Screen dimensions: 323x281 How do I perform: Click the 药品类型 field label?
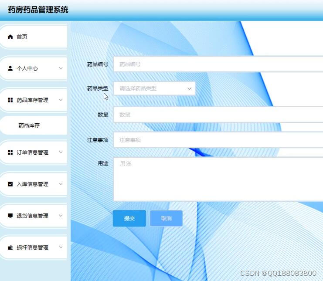pos(98,88)
